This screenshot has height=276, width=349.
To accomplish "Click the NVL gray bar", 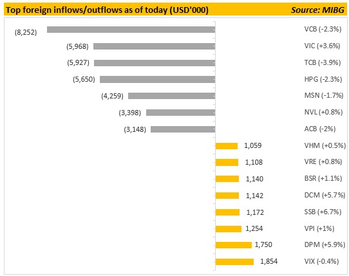I will pos(181,113).
